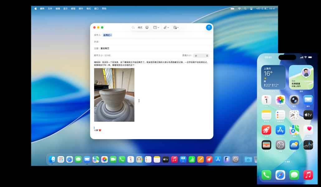This screenshot has width=321, height=187.
Task: Select the pottery photo in the email body
Action: point(114,95)
